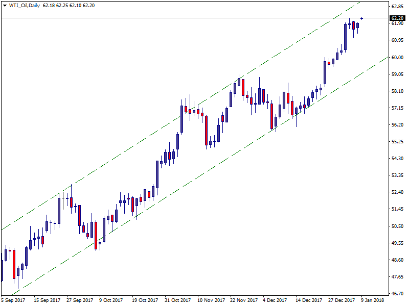
Task: Click the 58.10 price scale label
Action: point(398,91)
